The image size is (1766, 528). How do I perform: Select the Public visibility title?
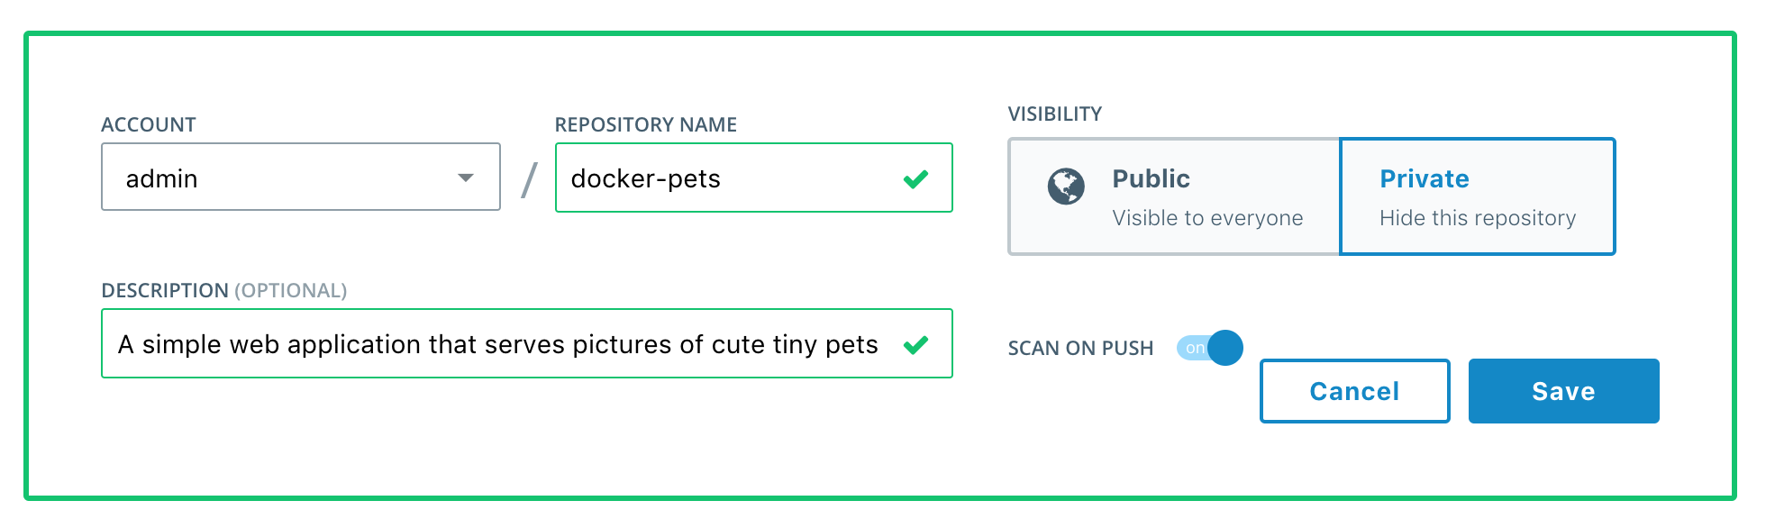(1151, 178)
